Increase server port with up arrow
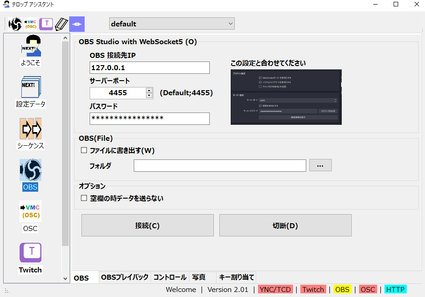Viewport: 425px width, 297px height. 149,90
